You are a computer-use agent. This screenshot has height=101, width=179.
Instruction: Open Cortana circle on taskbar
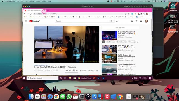[61, 78]
